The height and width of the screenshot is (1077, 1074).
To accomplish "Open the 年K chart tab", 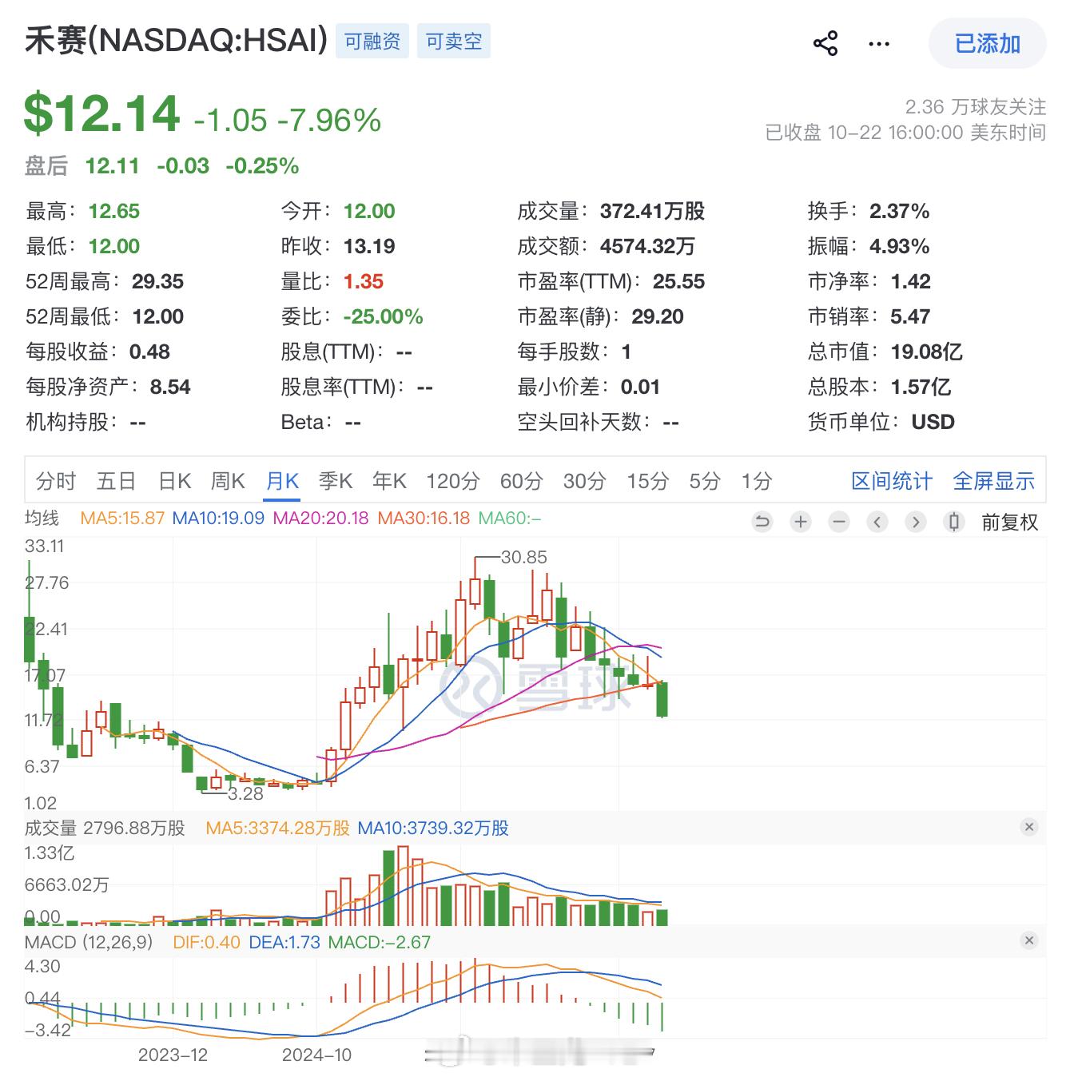I will 389,481.
